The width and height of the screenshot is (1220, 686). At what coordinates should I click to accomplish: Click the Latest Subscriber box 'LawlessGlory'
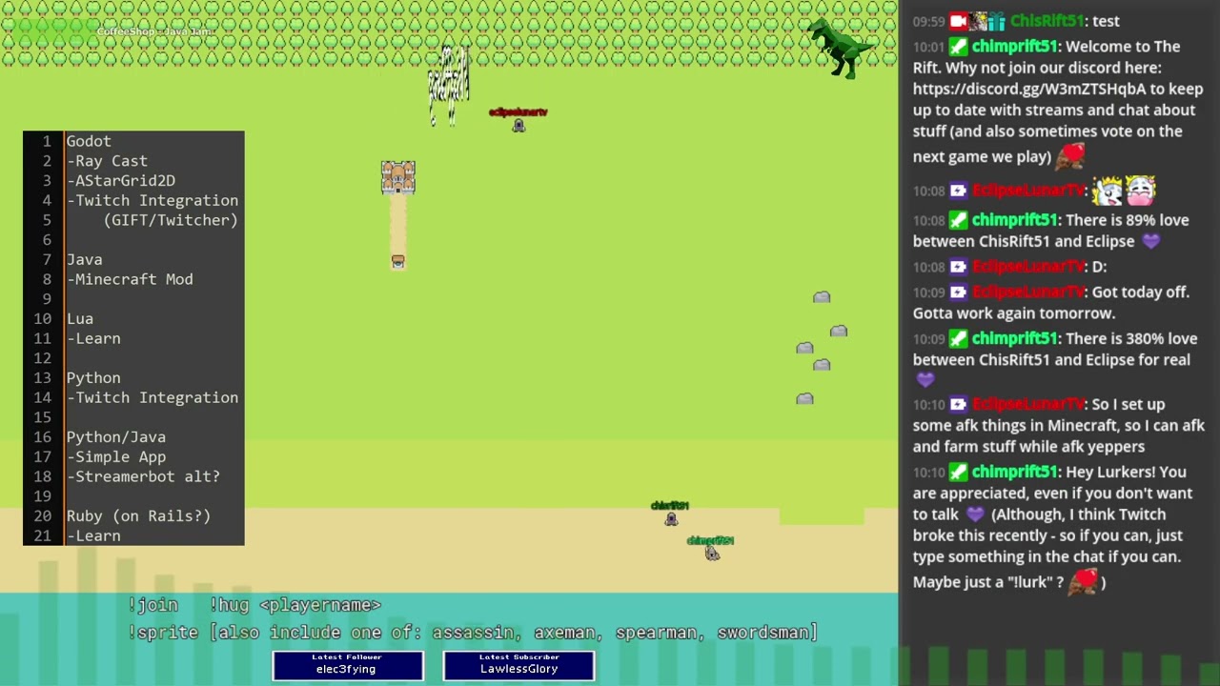[x=518, y=665]
